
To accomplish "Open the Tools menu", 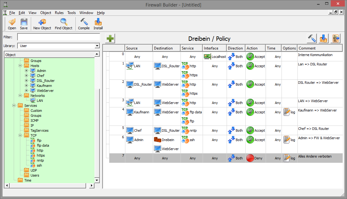I will pyautogui.click(x=71, y=13).
